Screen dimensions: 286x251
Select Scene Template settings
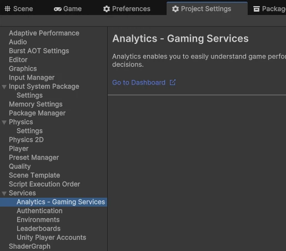point(34,175)
